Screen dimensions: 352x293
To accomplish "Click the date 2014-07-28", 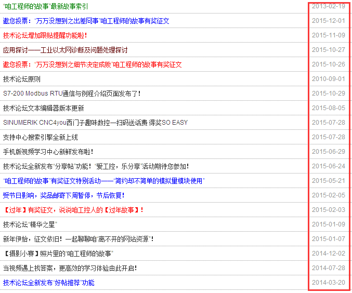I will [x=329, y=268].
